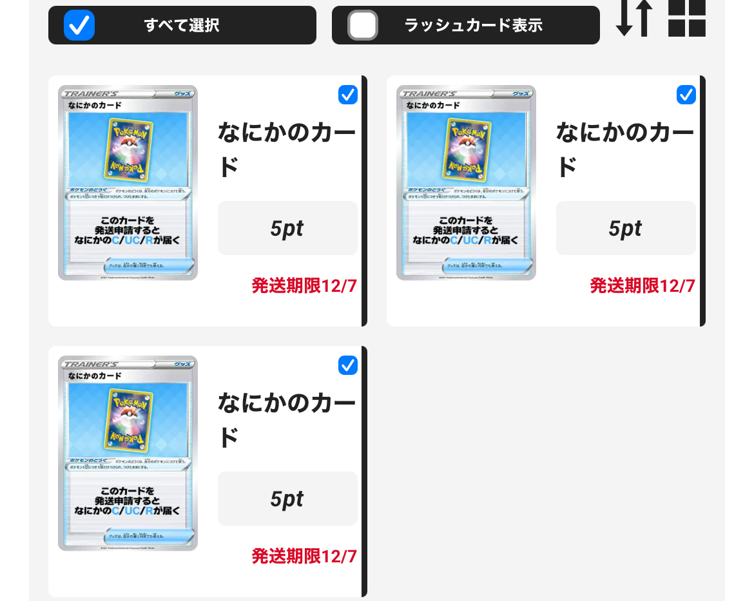Uncheck the すべて選択 checkbox
The width and height of the screenshot is (754, 601).
tap(79, 25)
